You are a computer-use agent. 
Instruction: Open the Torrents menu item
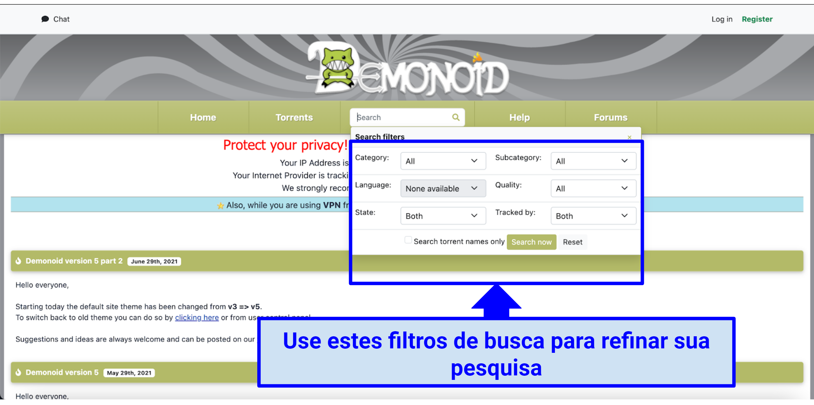[x=294, y=117]
